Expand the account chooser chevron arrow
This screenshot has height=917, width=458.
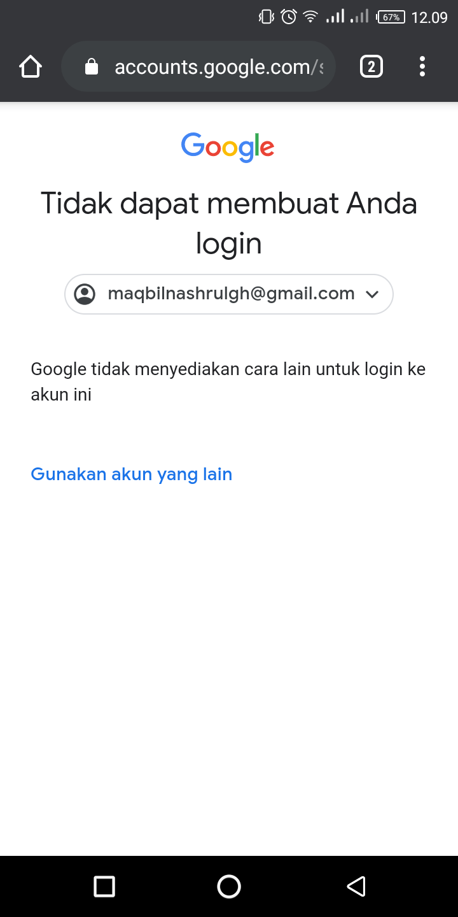[x=373, y=294]
